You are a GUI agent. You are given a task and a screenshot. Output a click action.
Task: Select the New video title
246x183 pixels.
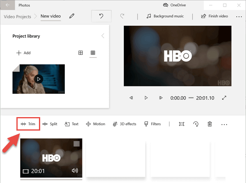coord(50,16)
